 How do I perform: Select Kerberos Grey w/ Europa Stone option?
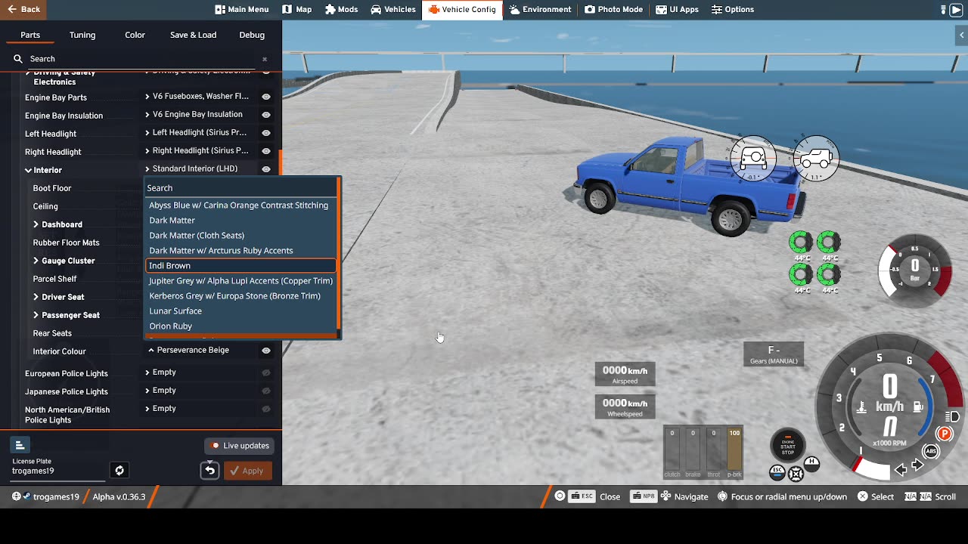(239, 295)
